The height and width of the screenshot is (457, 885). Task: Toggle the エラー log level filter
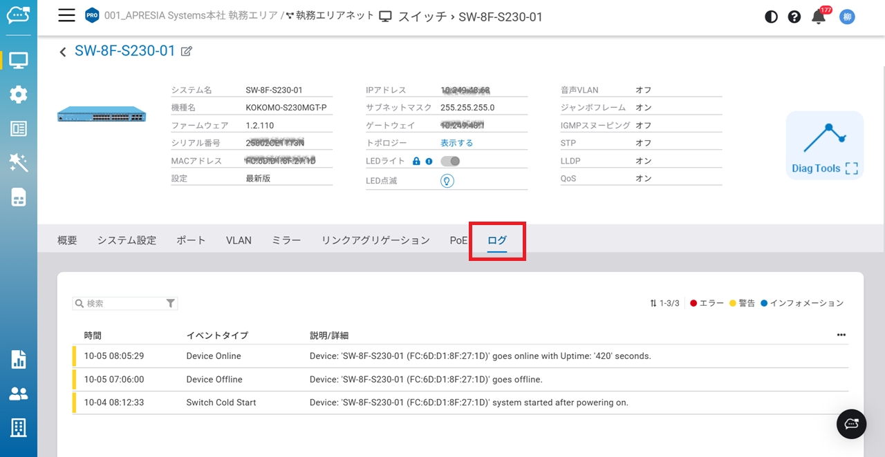click(x=707, y=304)
